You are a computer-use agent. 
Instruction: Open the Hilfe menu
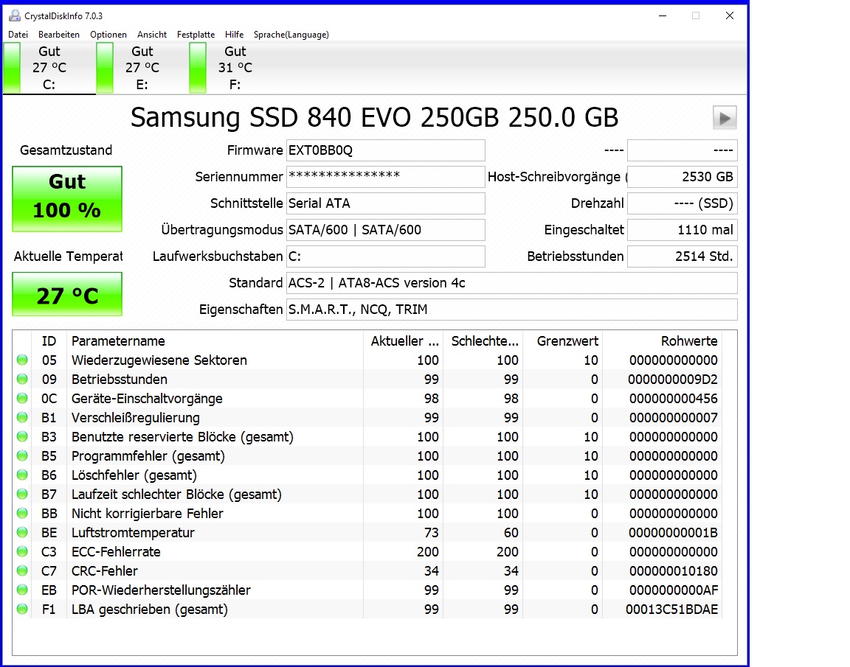pyautogui.click(x=234, y=35)
